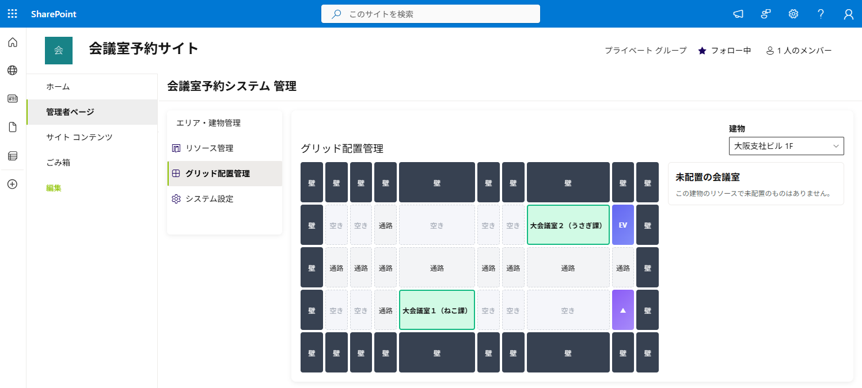This screenshot has height=388, width=862.
Task: Open ごみ箱 in site navigation
Action: [x=92, y=163]
